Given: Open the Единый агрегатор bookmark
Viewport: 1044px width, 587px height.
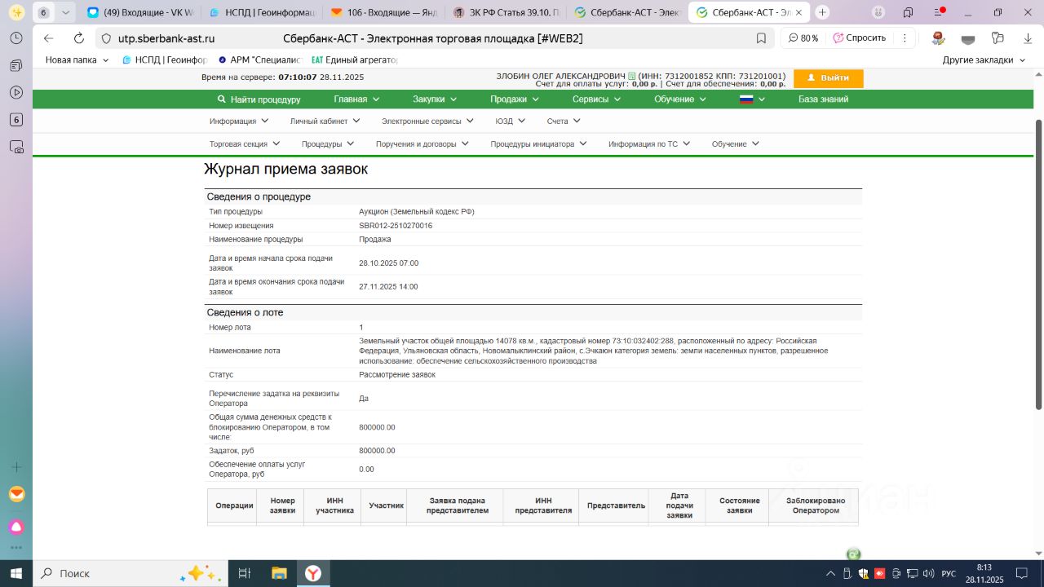Looking at the screenshot, I should click(355, 60).
